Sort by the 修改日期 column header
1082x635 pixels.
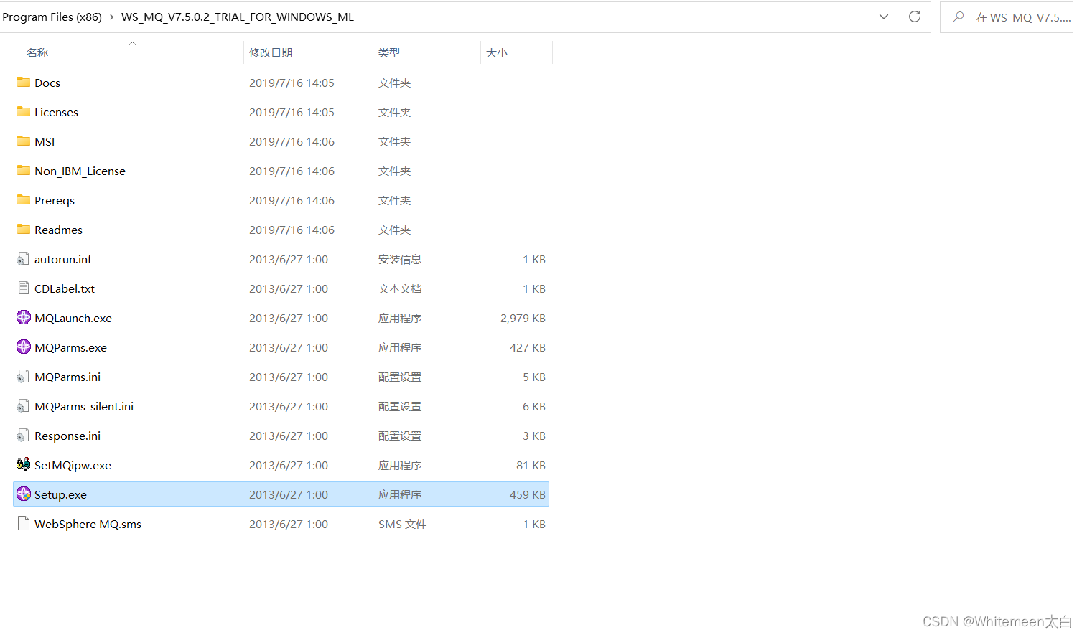271,52
